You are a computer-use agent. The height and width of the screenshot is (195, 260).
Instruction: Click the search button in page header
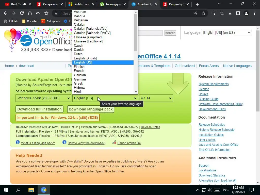(170, 33)
